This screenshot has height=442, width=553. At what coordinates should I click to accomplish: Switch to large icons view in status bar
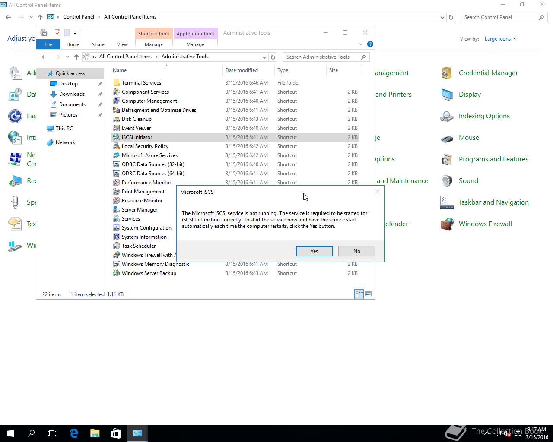coord(369,294)
